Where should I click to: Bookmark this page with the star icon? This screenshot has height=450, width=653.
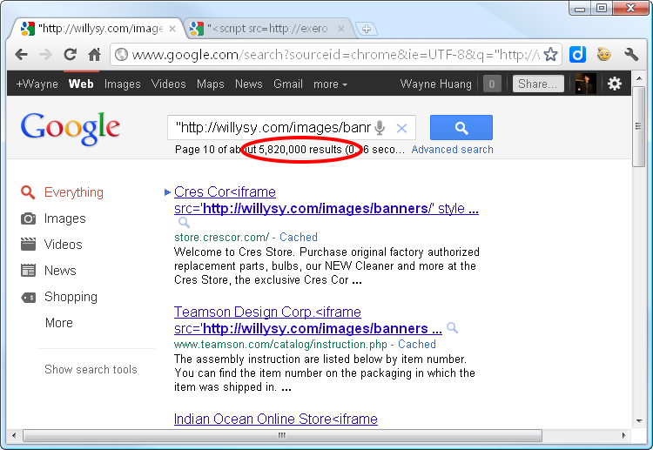[x=550, y=54]
